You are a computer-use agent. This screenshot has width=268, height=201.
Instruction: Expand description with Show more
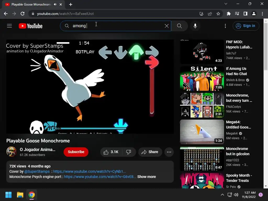(x=147, y=177)
